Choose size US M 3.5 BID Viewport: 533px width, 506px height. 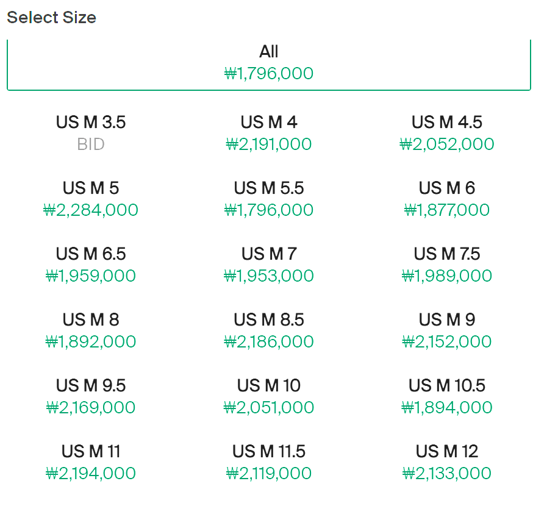(x=91, y=133)
